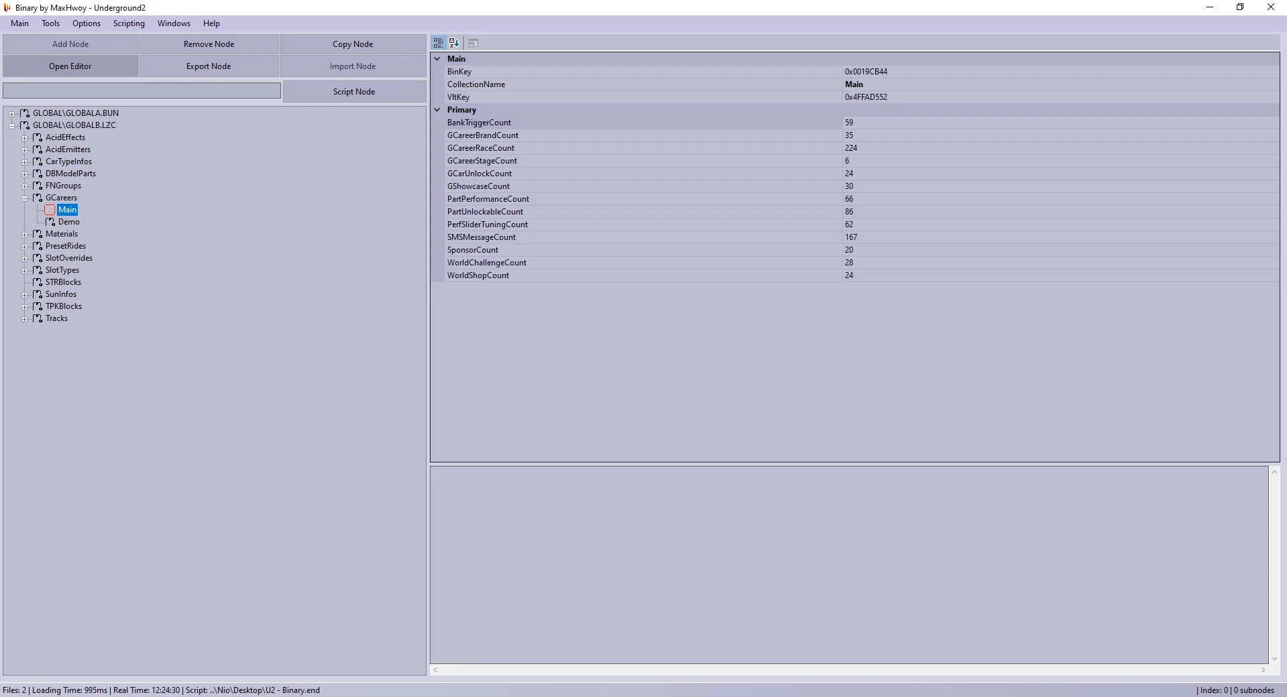Collapse the GCareers node

24,198
